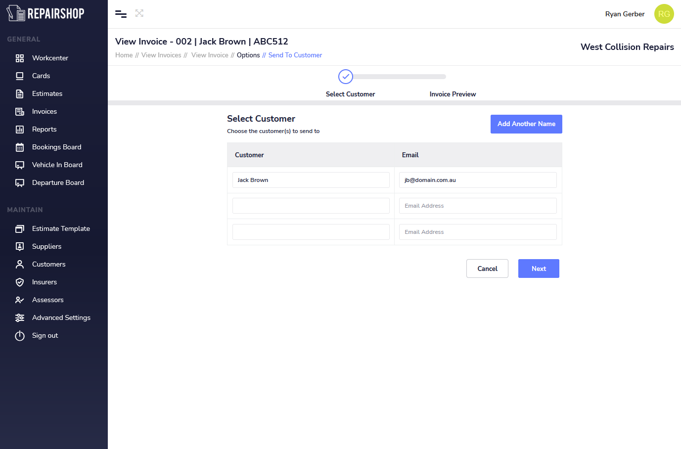Click the jb@domain.com.au email field

478,180
